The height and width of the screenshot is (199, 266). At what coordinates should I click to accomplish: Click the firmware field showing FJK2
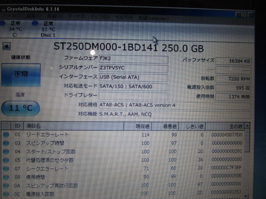tap(133, 59)
